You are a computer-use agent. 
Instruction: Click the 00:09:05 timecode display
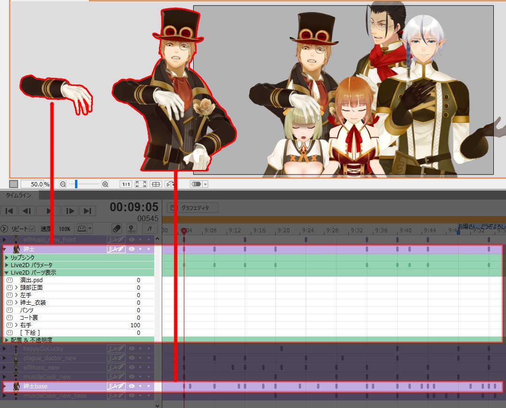point(134,207)
